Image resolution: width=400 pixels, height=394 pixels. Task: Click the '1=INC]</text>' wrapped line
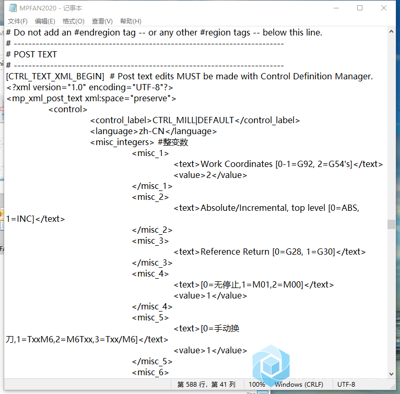[36, 219]
